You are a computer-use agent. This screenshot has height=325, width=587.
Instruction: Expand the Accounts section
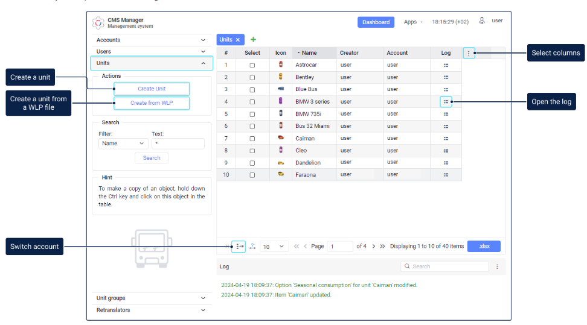(x=151, y=40)
